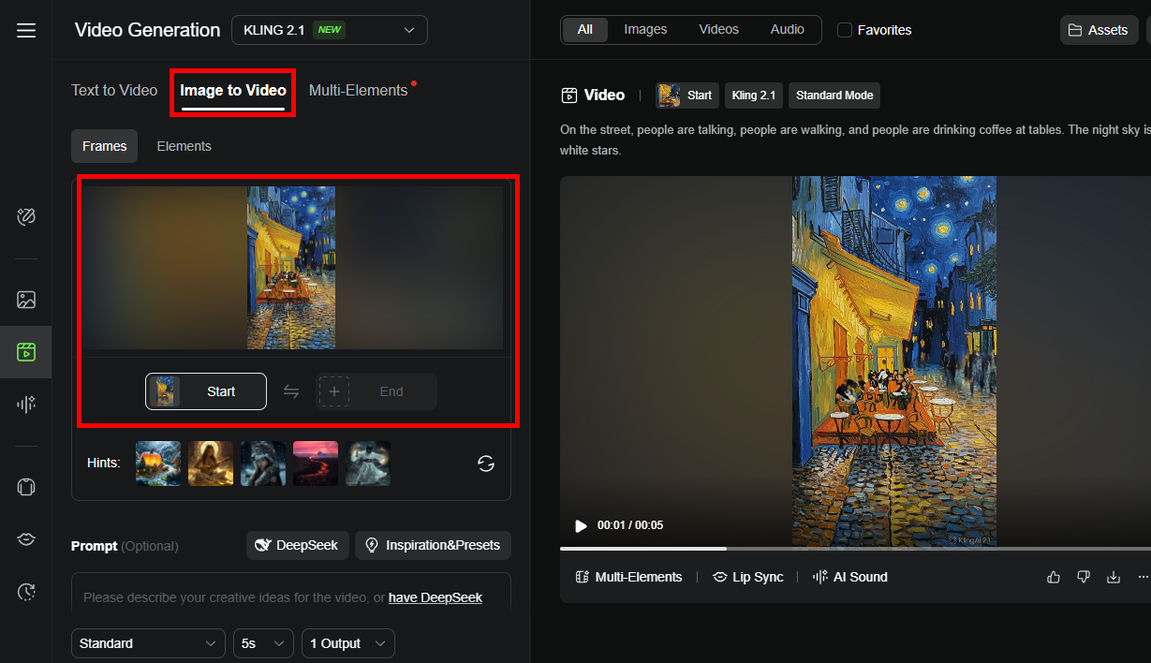This screenshot has width=1151, height=663.
Task: Open the virtual try-on shirt sidebar icon
Action: tap(26, 487)
